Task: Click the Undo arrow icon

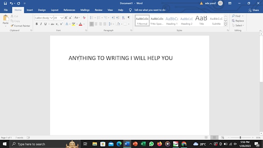Action: [x=11, y=3]
